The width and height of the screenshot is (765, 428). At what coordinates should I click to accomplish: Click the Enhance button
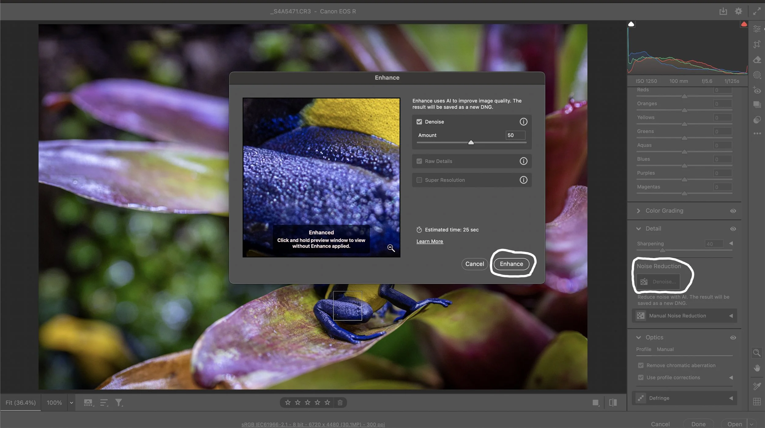click(511, 264)
